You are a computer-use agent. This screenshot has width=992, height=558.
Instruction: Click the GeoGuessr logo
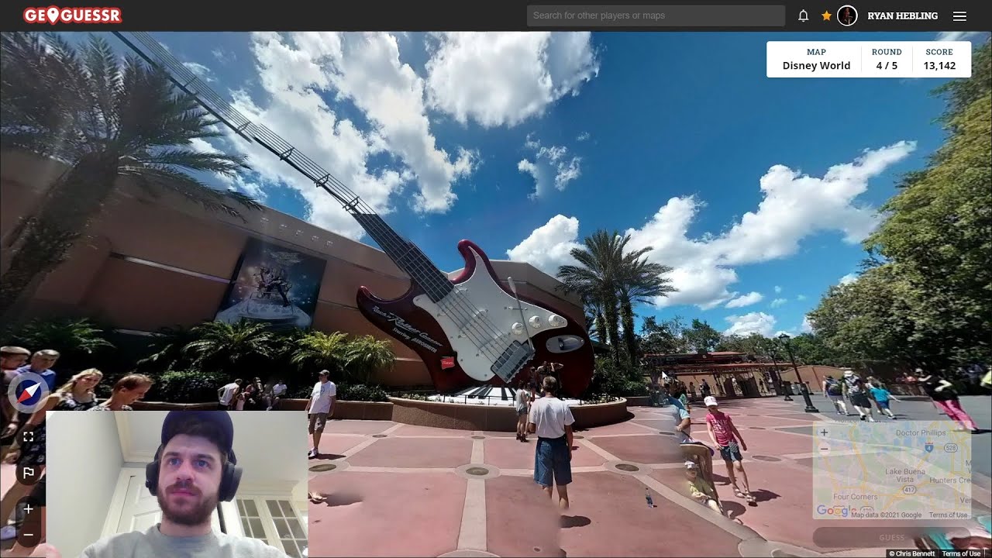point(72,15)
